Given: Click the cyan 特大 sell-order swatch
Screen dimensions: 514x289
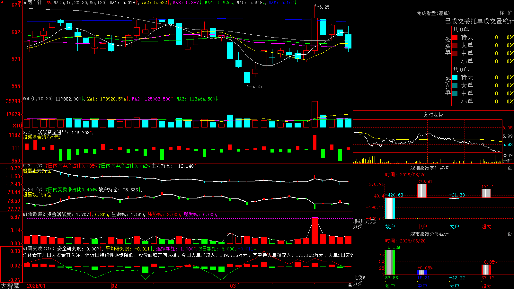Looking at the screenshot, I should [x=455, y=77].
